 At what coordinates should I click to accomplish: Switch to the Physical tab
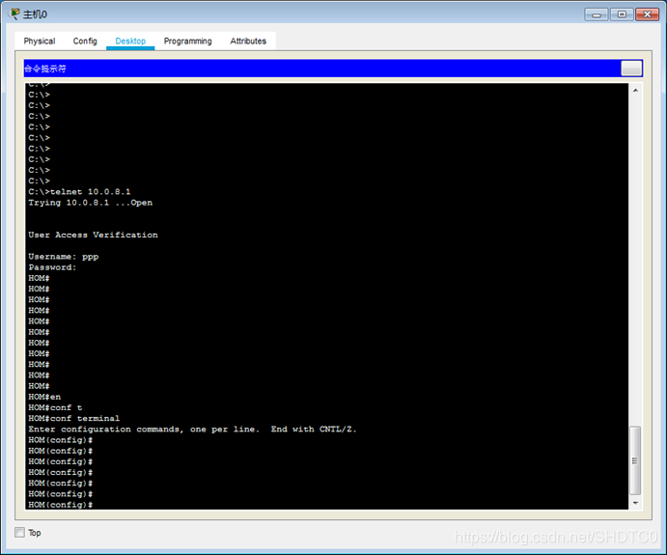[x=40, y=42]
